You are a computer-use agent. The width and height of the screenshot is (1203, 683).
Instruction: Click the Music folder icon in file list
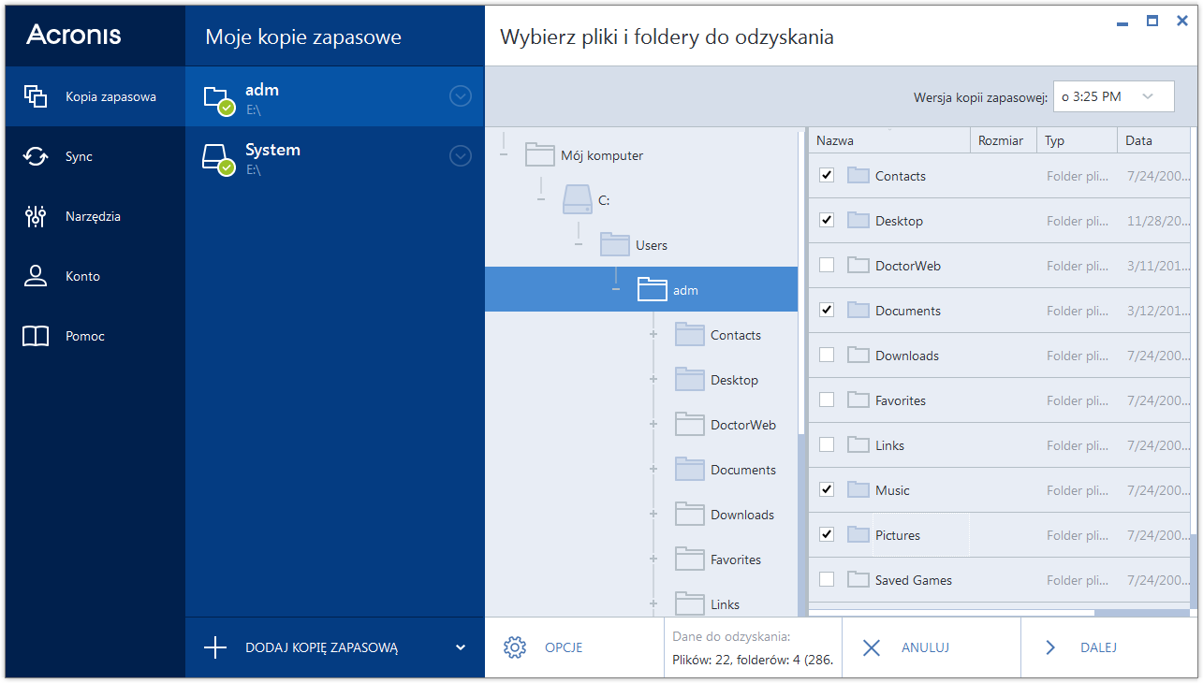pyautogui.click(x=858, y=489)
